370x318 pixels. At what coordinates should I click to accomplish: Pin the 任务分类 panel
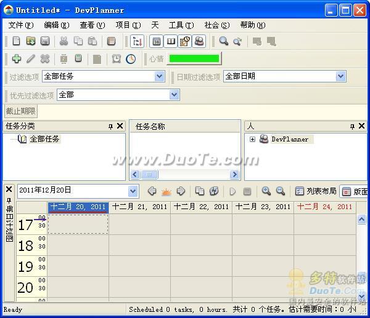point(110,127)
